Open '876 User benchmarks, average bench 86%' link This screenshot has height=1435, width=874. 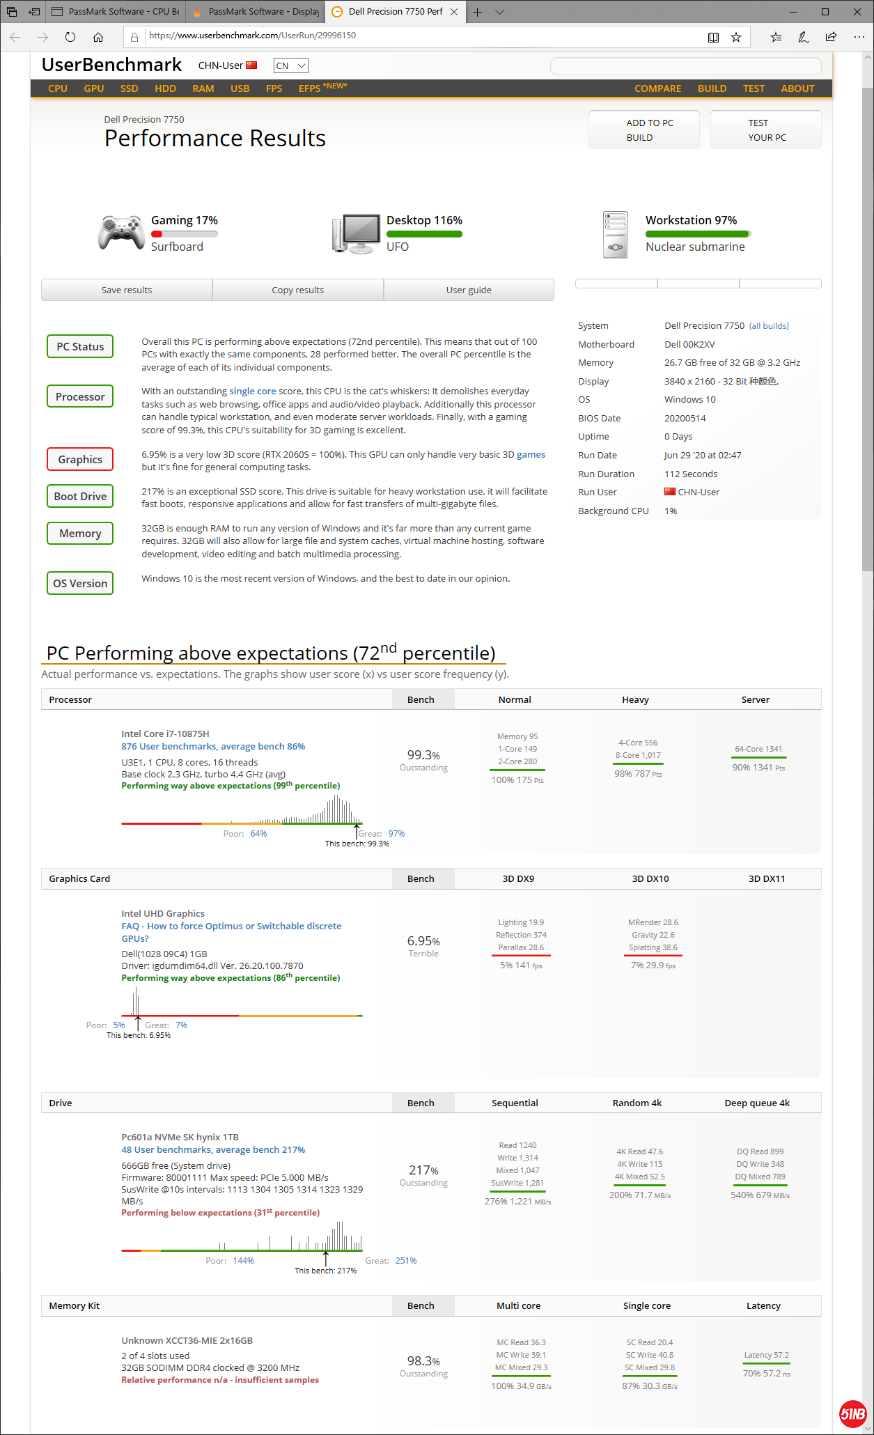(x=213, y=746)
